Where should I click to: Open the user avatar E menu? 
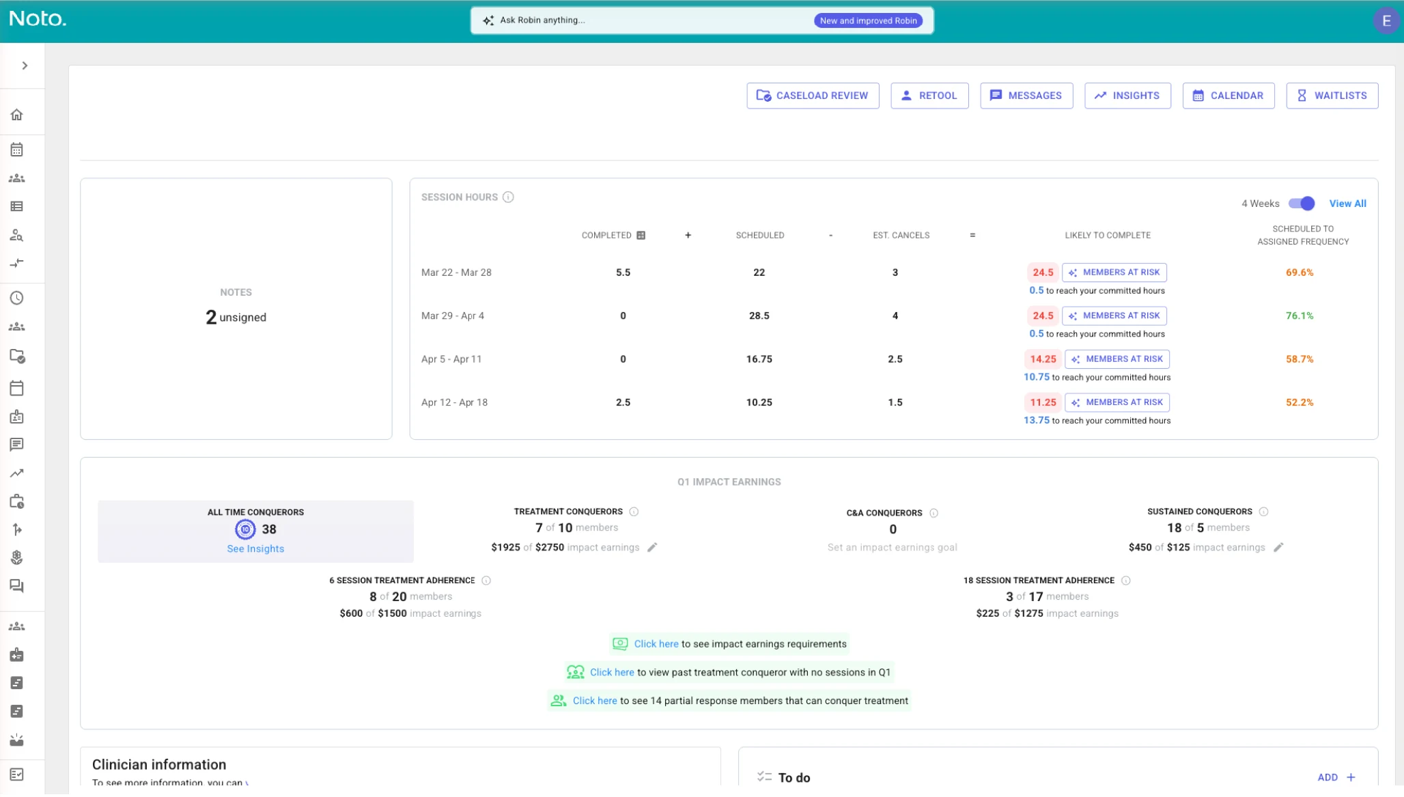(x=1386, y=20)
